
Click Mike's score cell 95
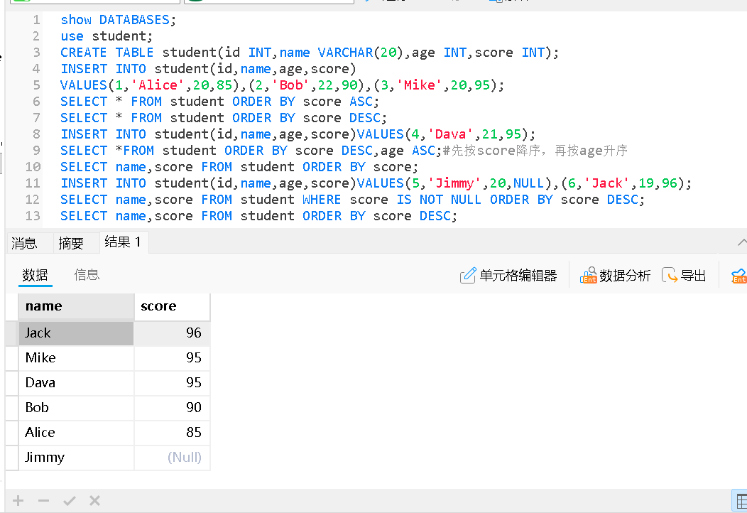172,357
